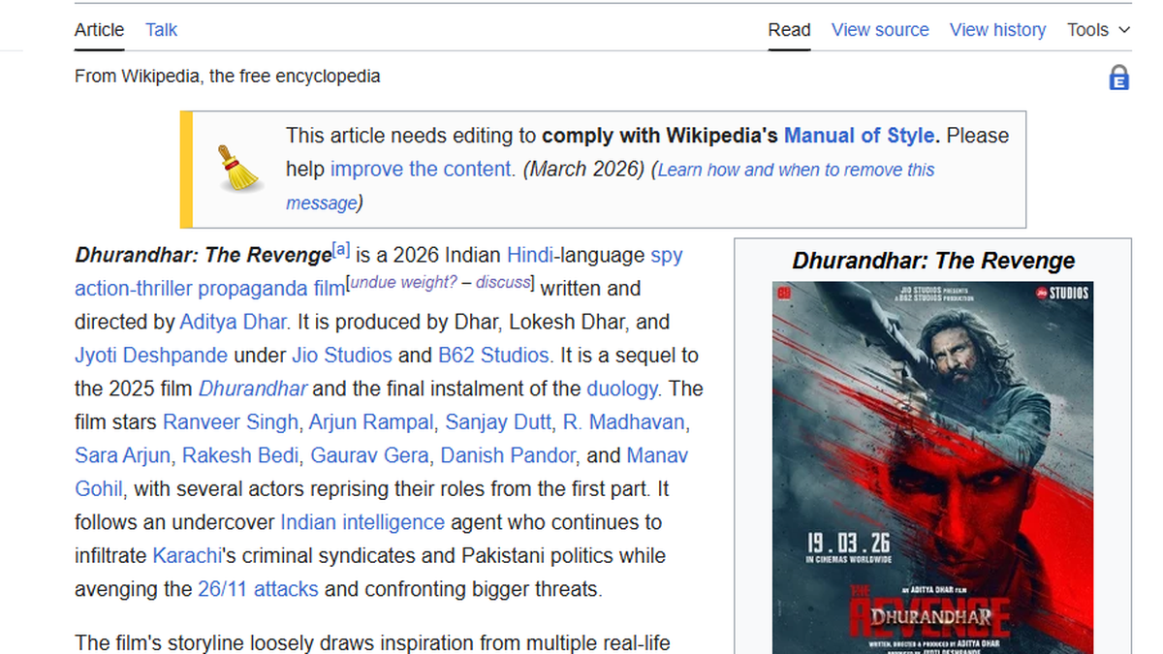This screenshot has height=654, width=1163.
Task: Follow the Aditya Dhar link
Action: 233,322
